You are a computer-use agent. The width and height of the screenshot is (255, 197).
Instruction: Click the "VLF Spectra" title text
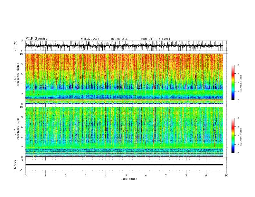[x=36, y=39]
